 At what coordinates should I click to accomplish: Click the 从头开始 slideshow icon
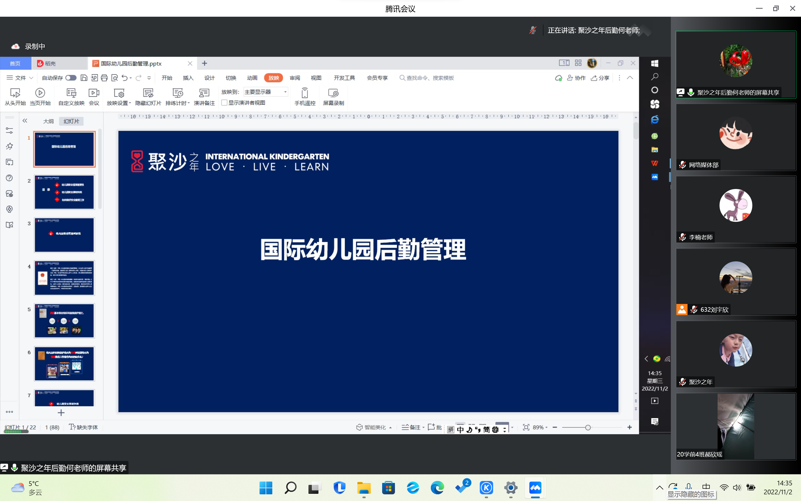pyautogui.click(x=15, y=93)
